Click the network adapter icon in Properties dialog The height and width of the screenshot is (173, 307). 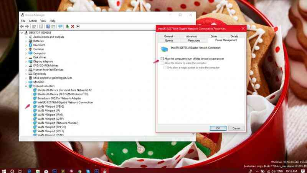coord(165,49)
